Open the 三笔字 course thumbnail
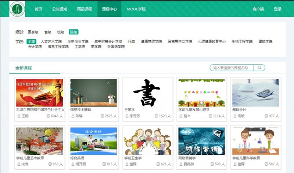Viewport: 294px width, 173px height. click(x=147, y=93)
